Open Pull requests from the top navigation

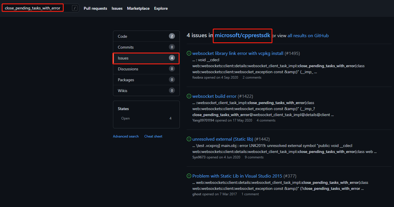coord(95,8)
